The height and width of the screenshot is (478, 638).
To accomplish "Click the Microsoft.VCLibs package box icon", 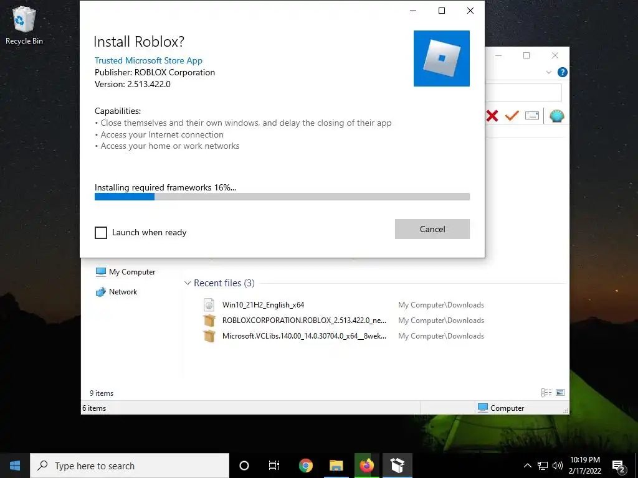I will (209, 335).
